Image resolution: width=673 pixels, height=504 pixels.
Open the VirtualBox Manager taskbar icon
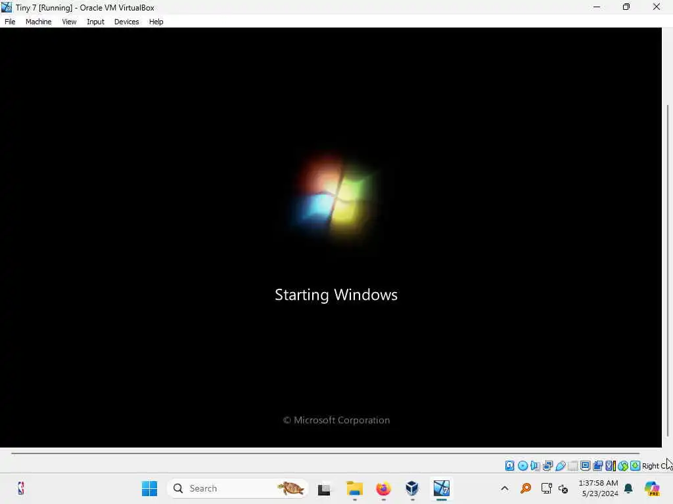click(x=412, y=488)
